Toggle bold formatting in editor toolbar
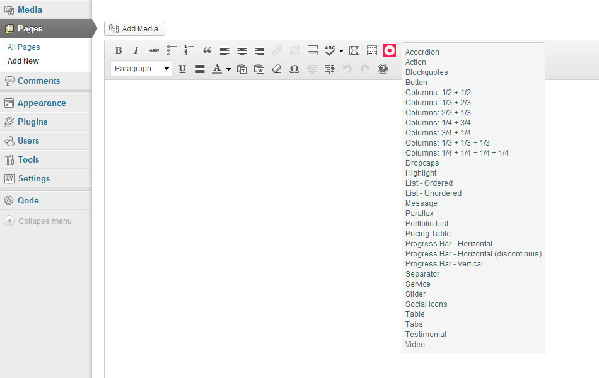The width and height of the screenshot is (599, 378). tap(119, 50)
